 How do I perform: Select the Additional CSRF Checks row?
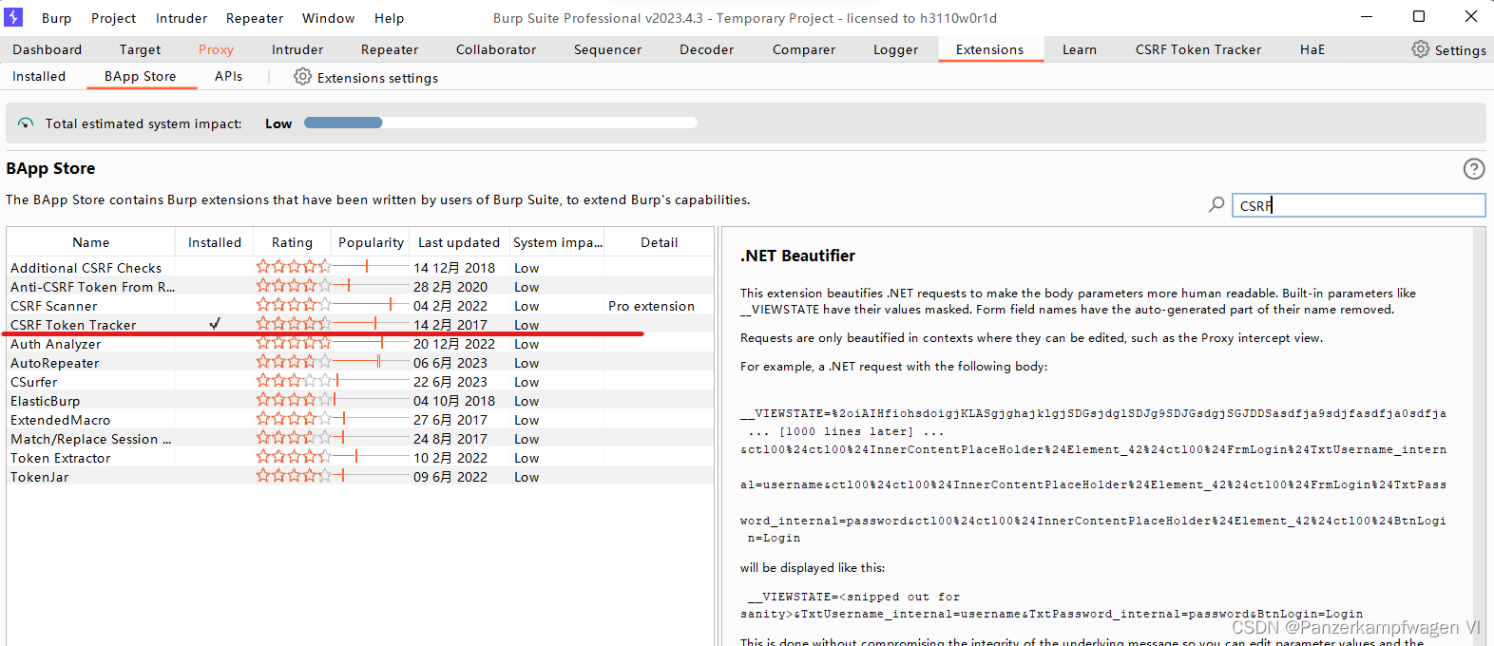360,267
